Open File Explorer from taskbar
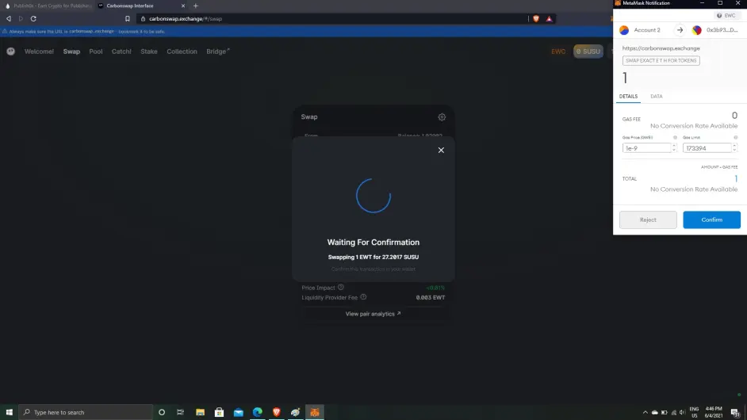 point(200,412)
